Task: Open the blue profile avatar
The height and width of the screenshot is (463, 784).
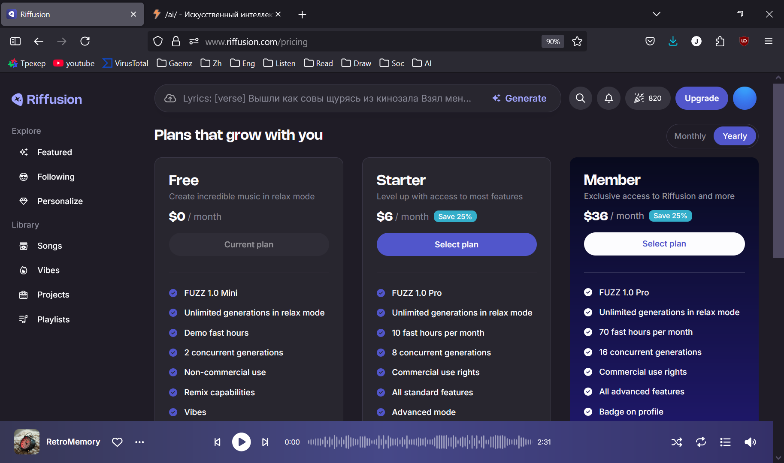Action: pyautogui.click(x=745, y=98)
